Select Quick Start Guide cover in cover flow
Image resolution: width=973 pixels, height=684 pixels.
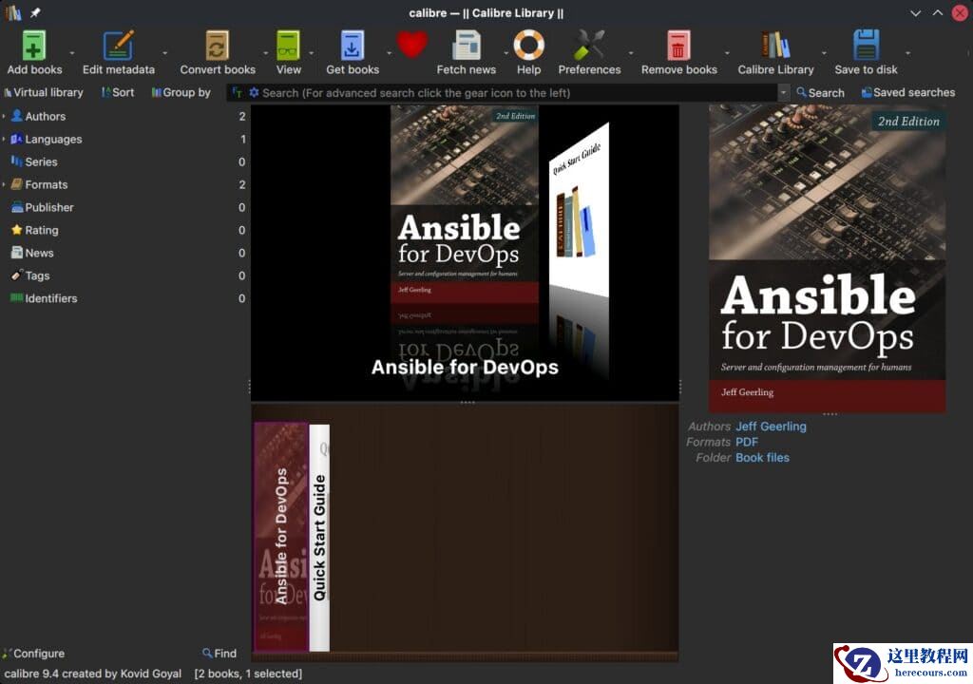(x=579, y=209)
